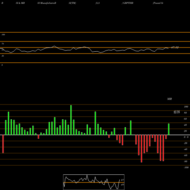The height and width of the screenshot is (190, 190).
Task: Select the final green MR bar at right
Action: pyautogui.click(x=169, y=129)
